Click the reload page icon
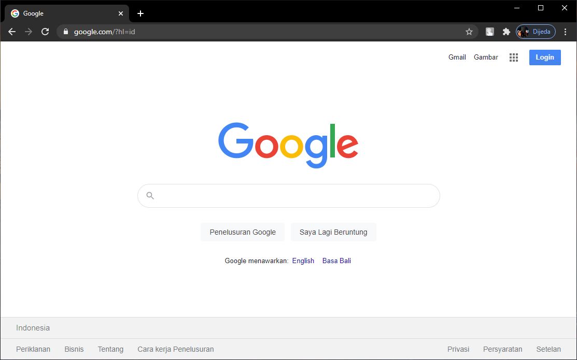Screen dimensions: 577x360 point(45,32)
